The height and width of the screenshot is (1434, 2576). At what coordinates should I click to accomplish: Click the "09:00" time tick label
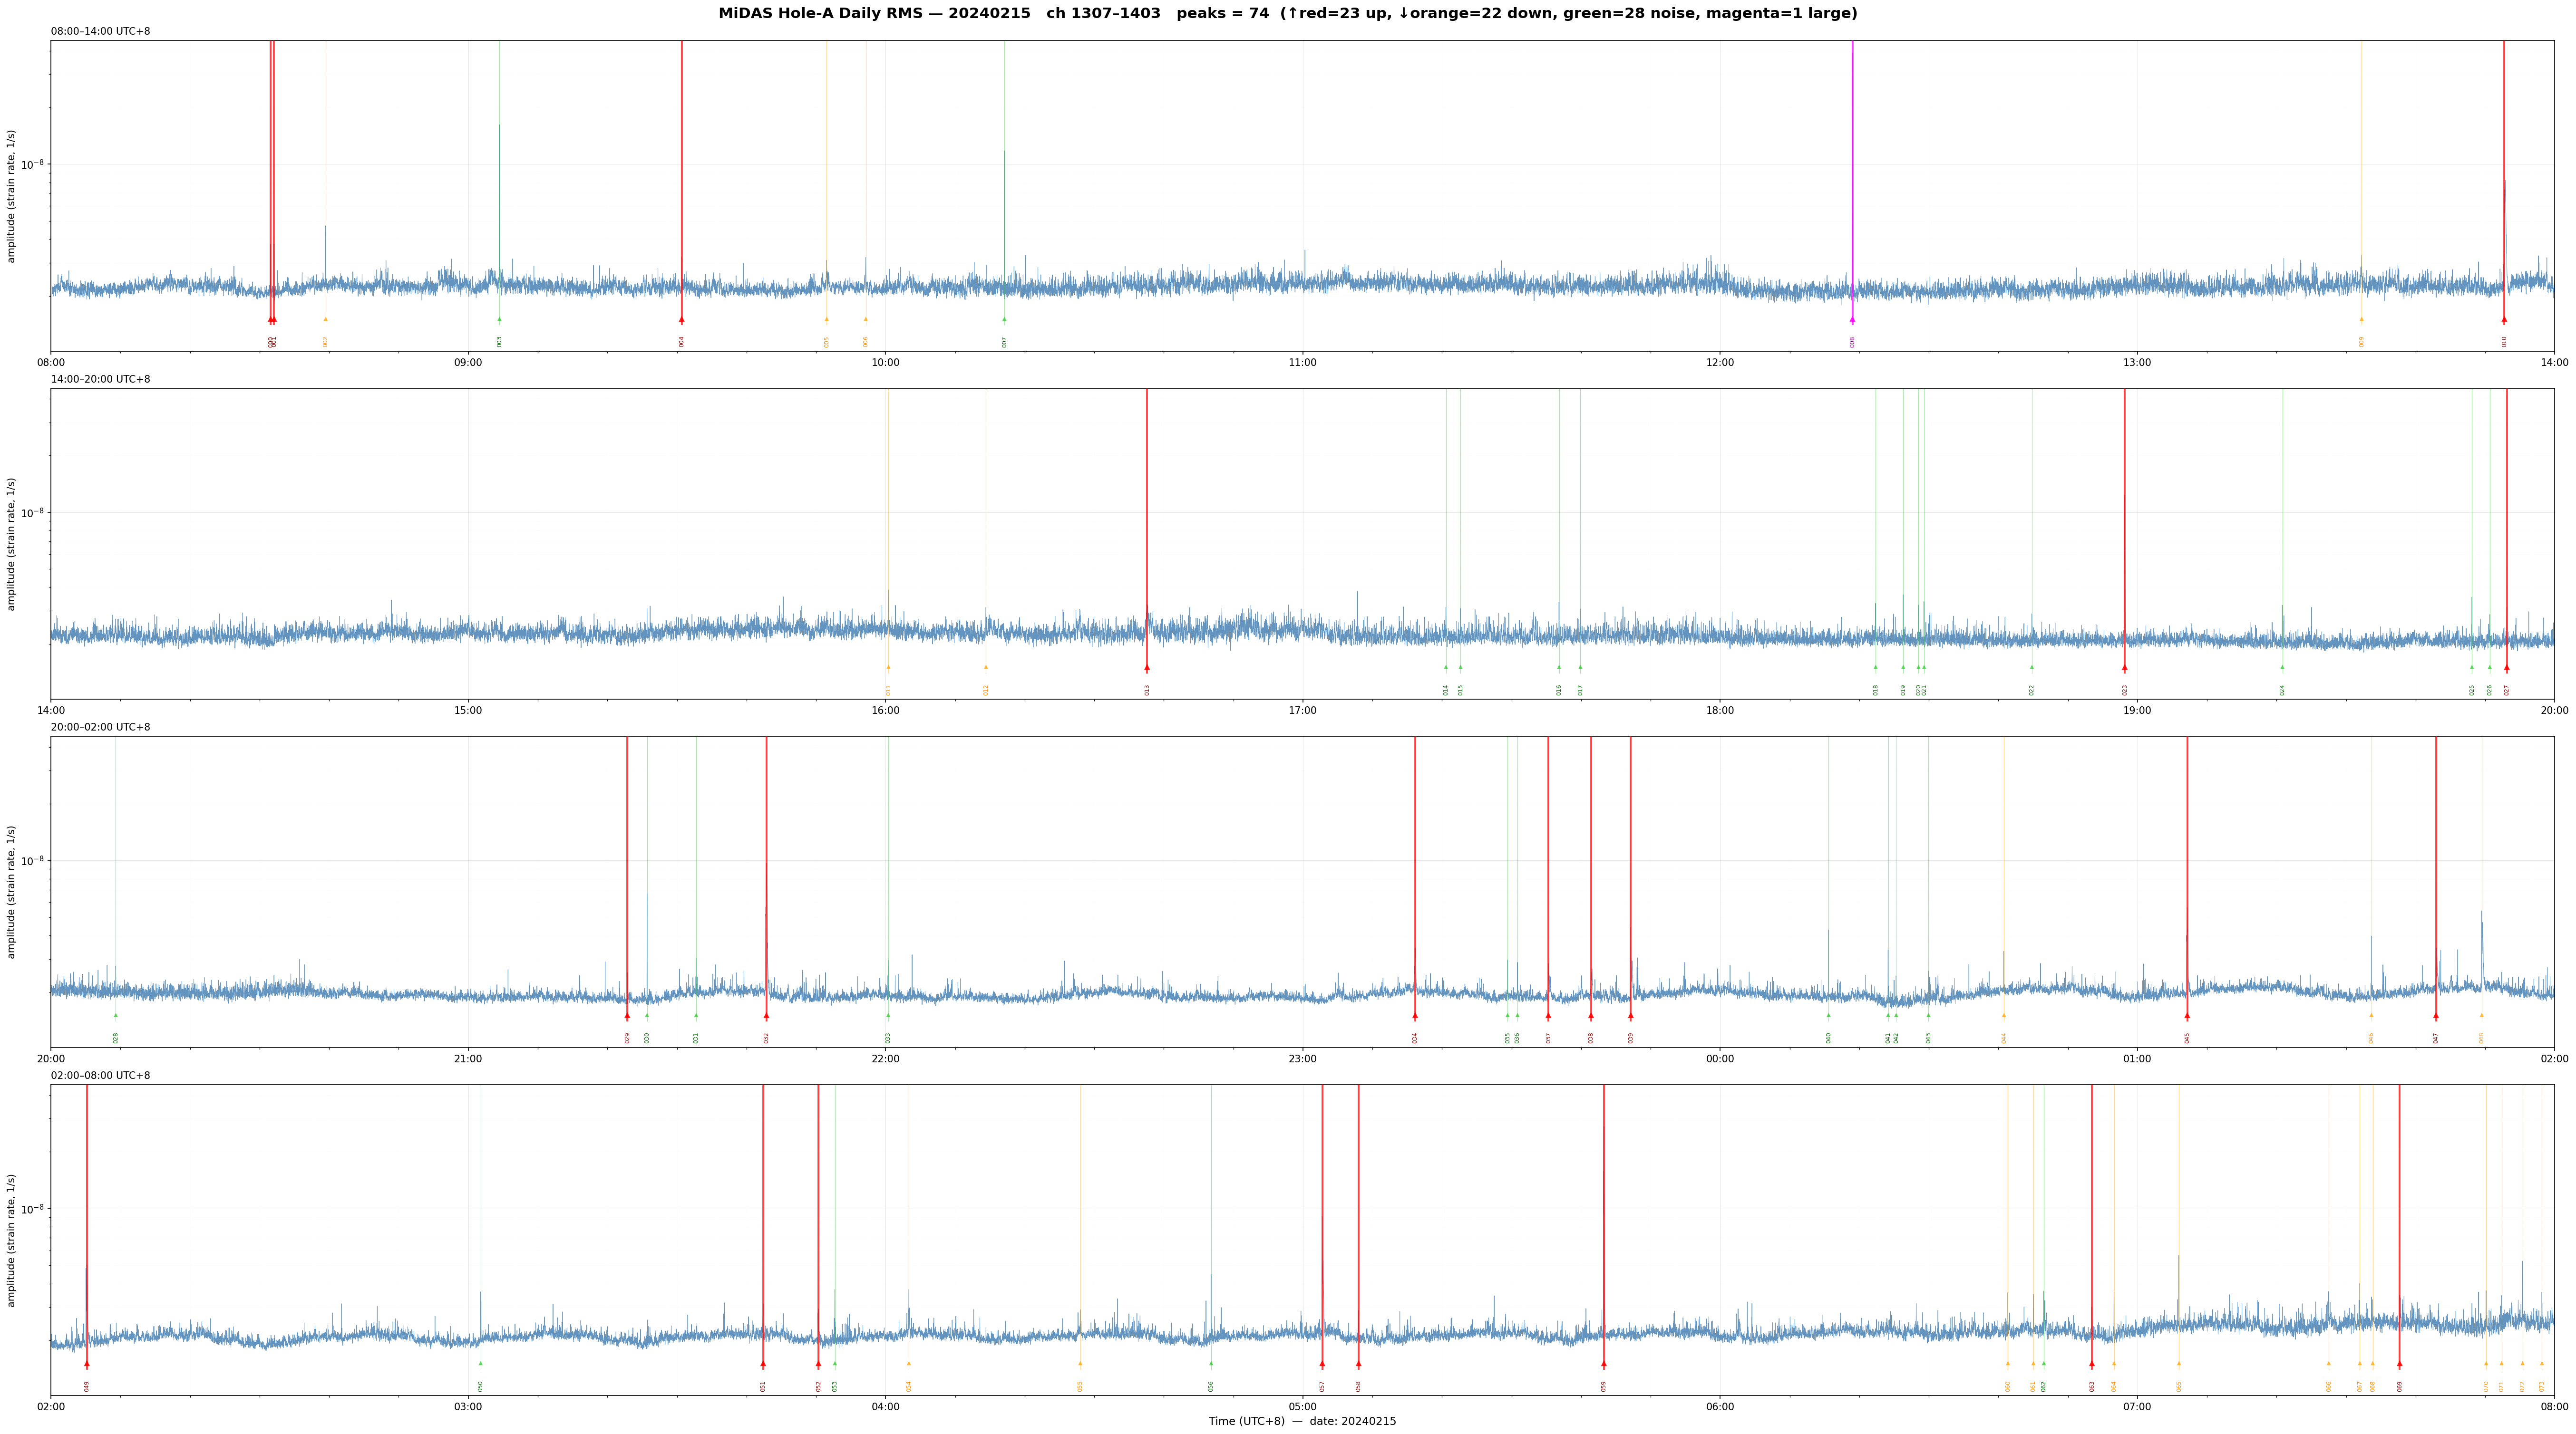[468, 363]
